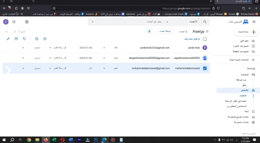Image resolution: width=260 pixels, height=143 pixels.
Task: Open email subscription dropdown for mohammedabomoawd
Action: tap(50, 68)
